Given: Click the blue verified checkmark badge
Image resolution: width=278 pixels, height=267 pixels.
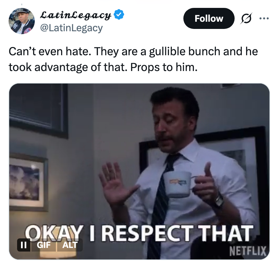Looking at the screenshot, I should tap(119, 14).
